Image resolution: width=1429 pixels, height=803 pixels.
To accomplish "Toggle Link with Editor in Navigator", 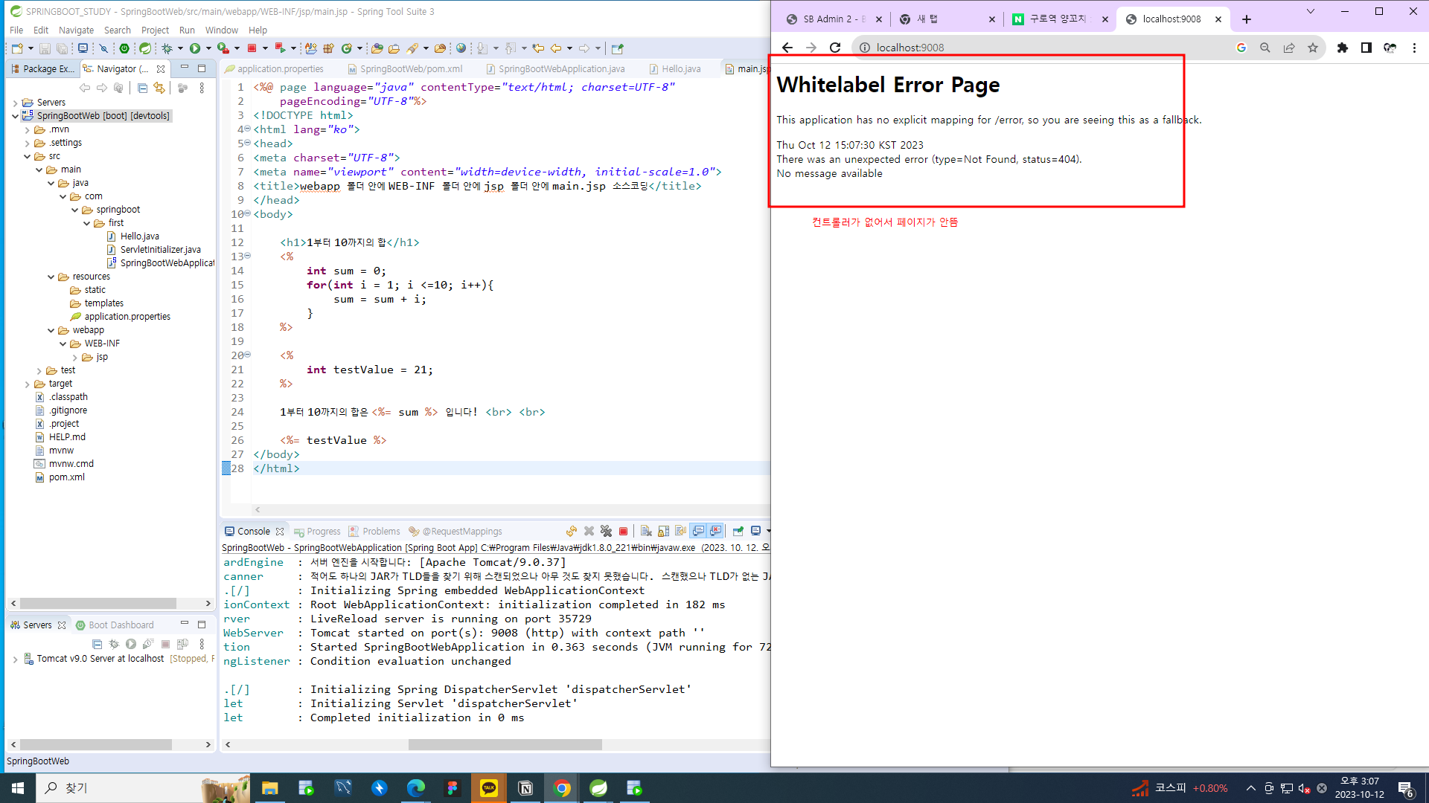I will click(x=159, y=88).
